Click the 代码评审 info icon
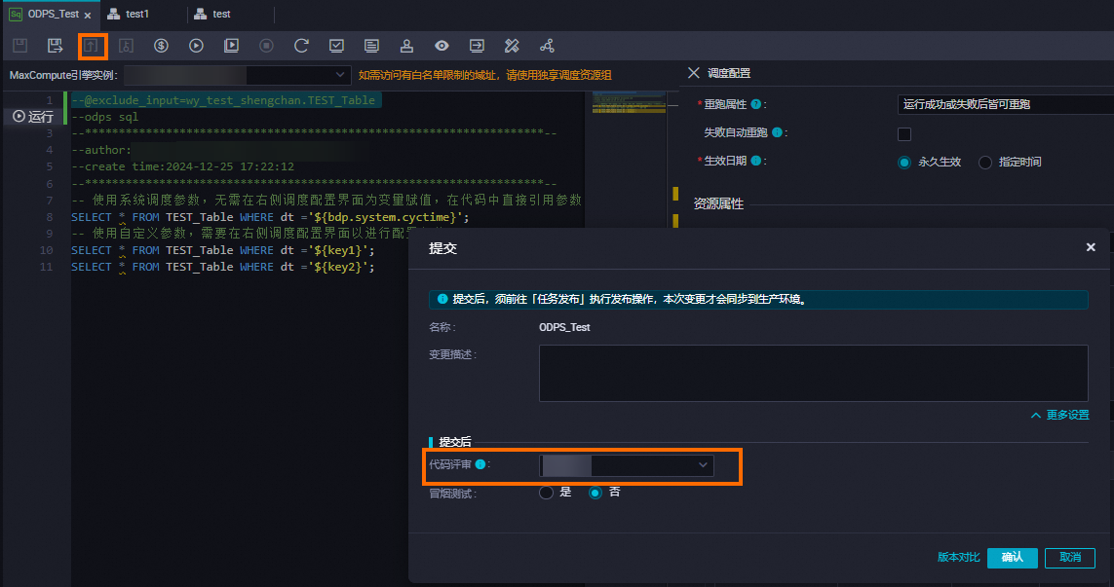Screen dimensions: 1114x587 click(480, 464)
